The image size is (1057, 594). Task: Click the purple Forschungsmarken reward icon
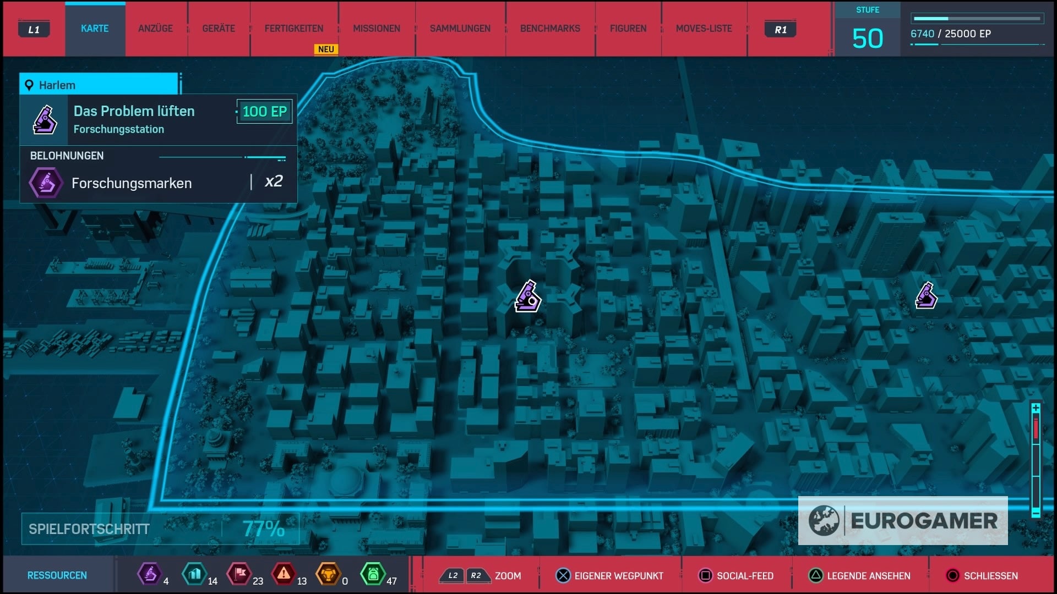point(46,183)
